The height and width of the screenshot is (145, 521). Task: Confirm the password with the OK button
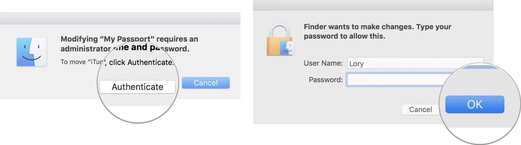[x=474, y=105]
